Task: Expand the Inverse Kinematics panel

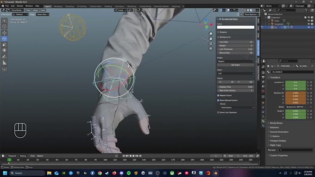Action: (x=279, y=132)
